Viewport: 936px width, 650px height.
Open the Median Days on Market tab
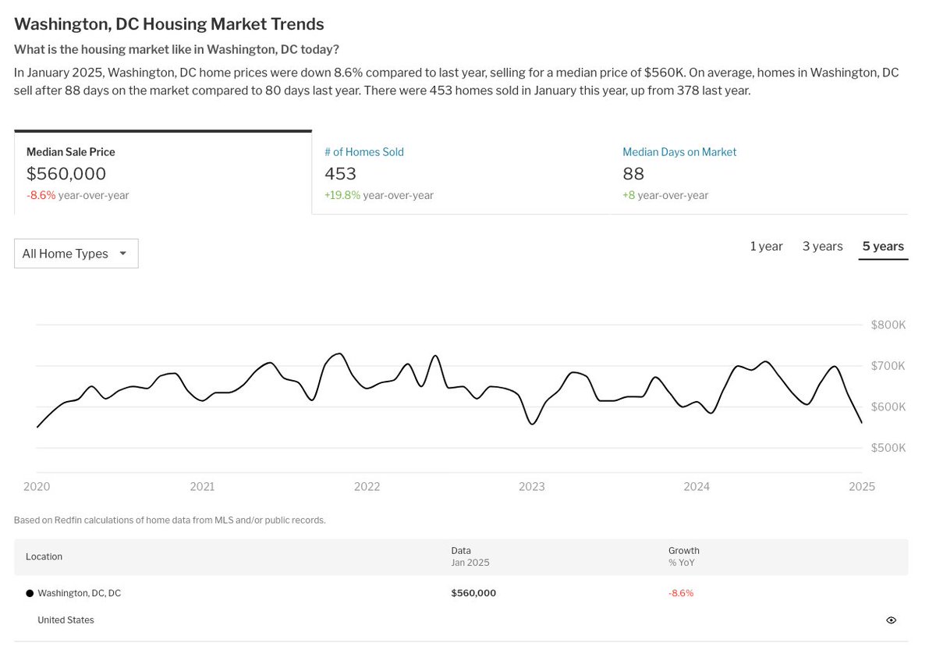coord(758,172)
